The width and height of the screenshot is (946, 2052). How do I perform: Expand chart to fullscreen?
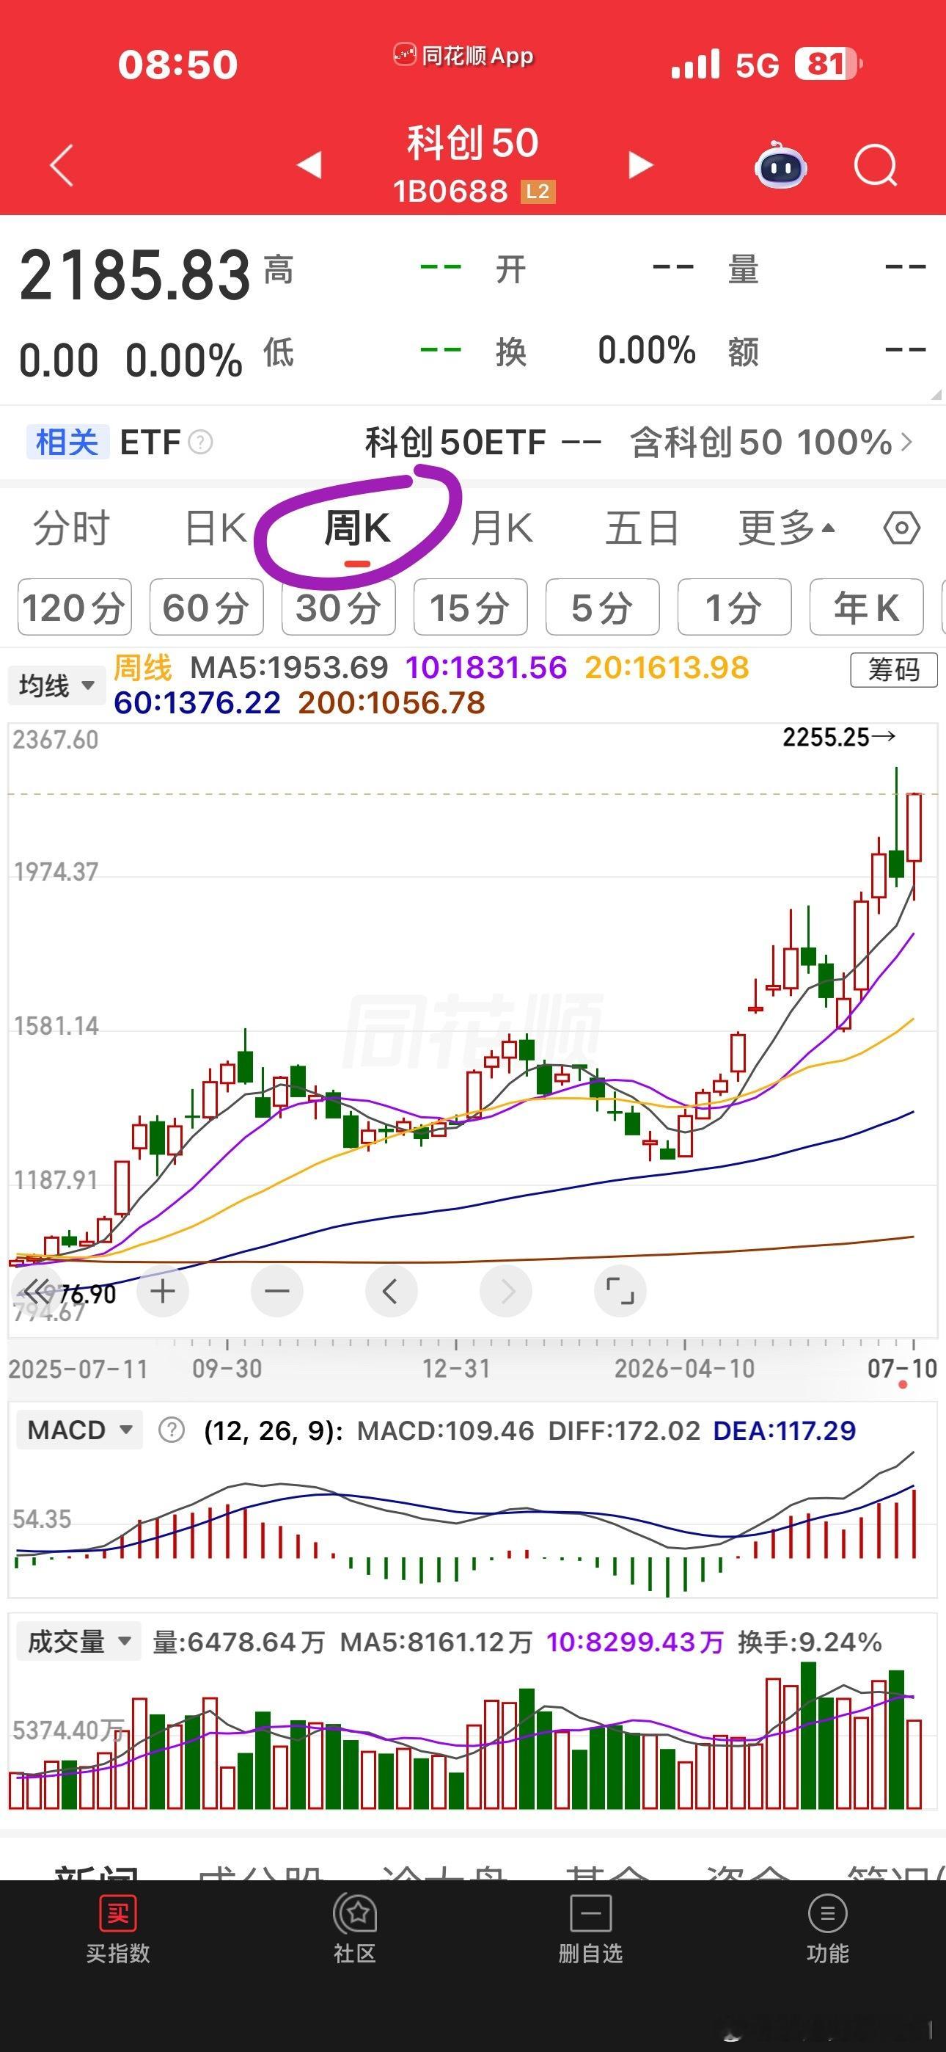[620, 1290]
